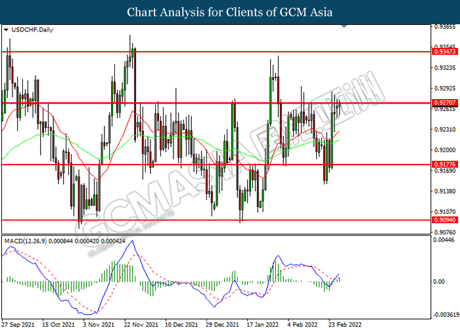Select the 0.93473 red price level label
460x328 pixels.
[x=445, y=52]
